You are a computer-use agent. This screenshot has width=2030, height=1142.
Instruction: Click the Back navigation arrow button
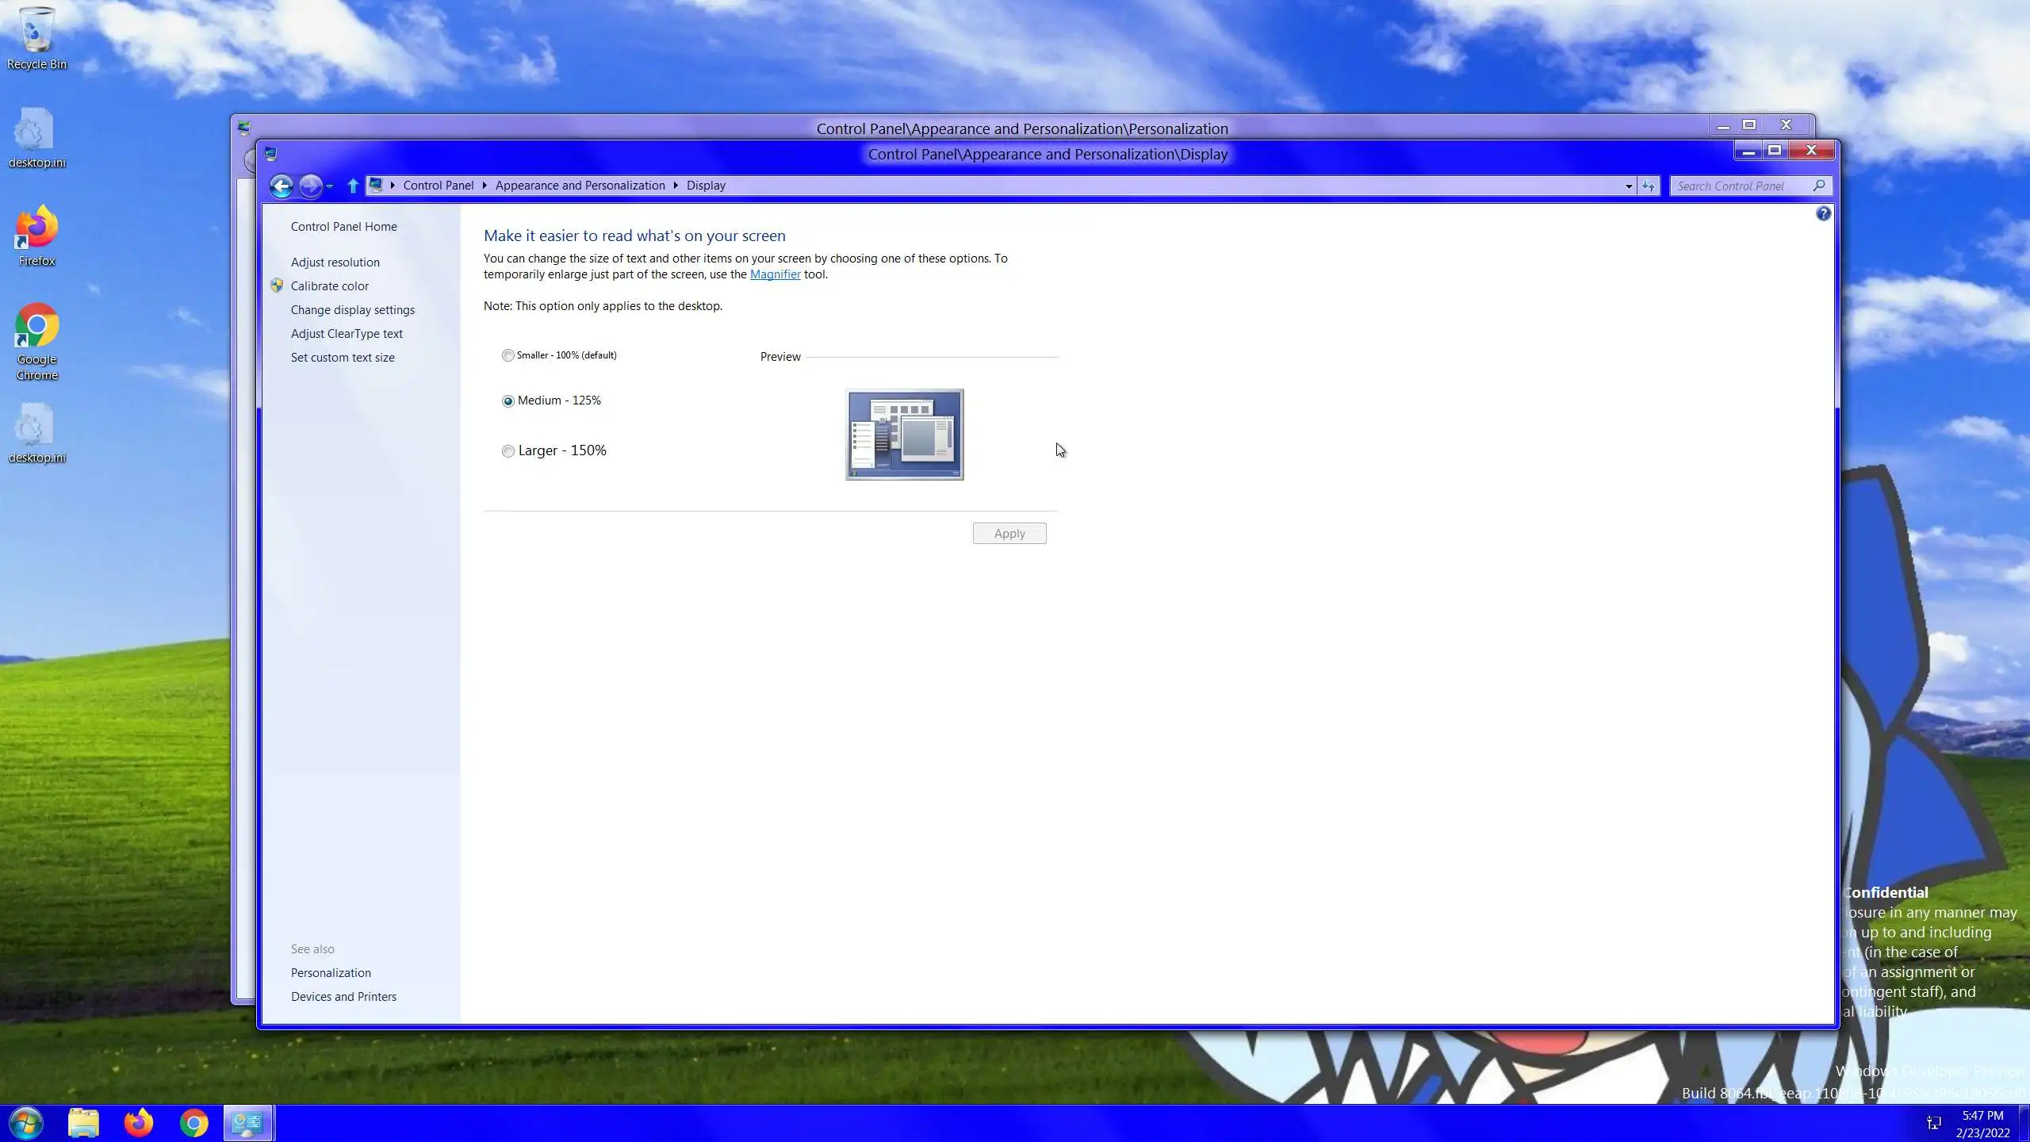pos(281,186)
